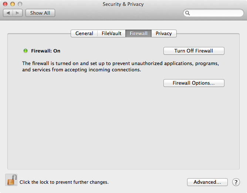This screenshot has height=193, width=247.
Task: Turn Off Firewall
Action: coord(194,51)
